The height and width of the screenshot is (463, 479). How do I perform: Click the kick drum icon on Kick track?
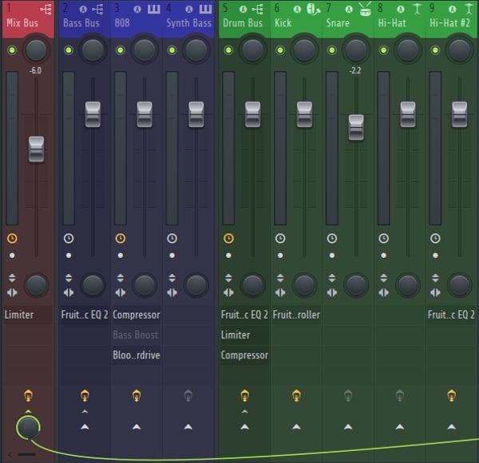click(313, 9)
